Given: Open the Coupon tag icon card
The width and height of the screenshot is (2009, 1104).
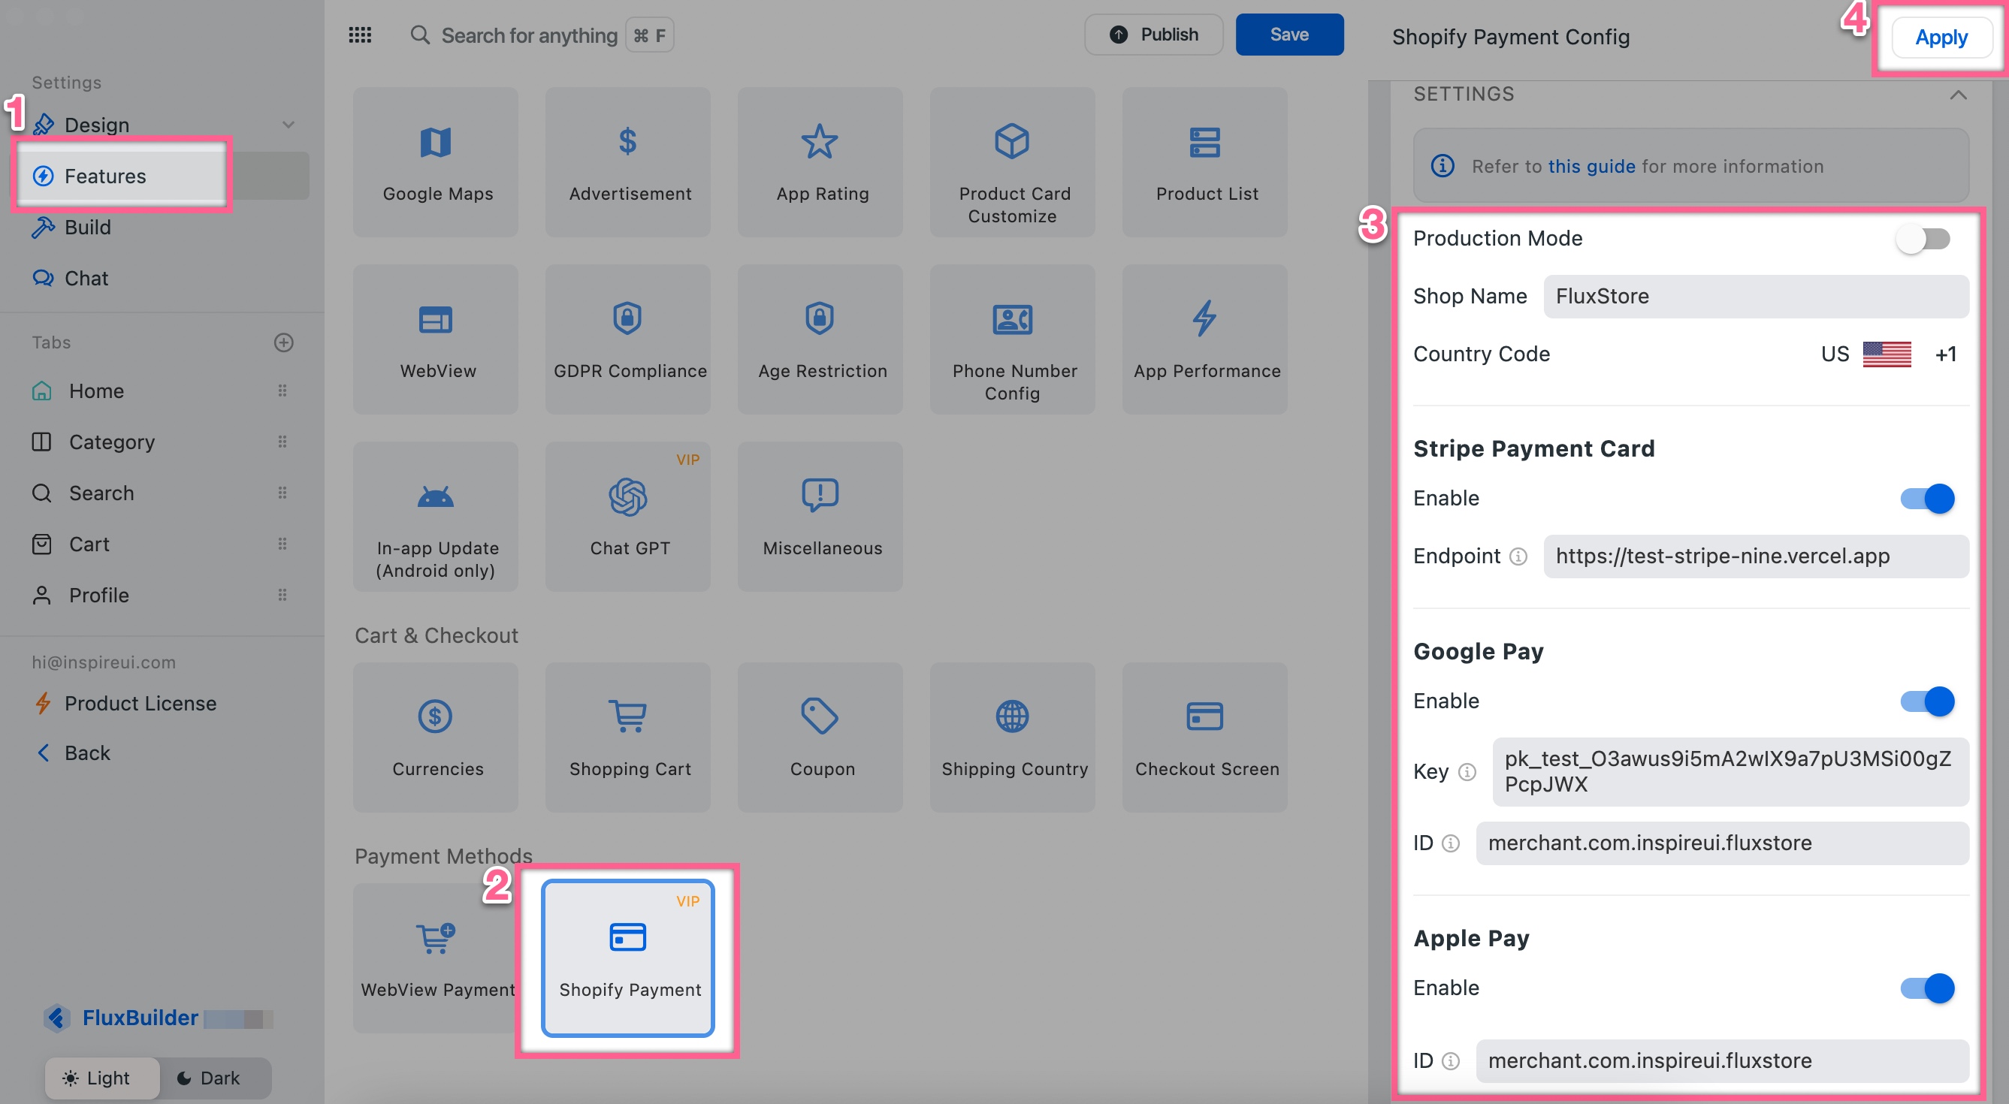Looking at the screenshot, I should pos(820,716).
